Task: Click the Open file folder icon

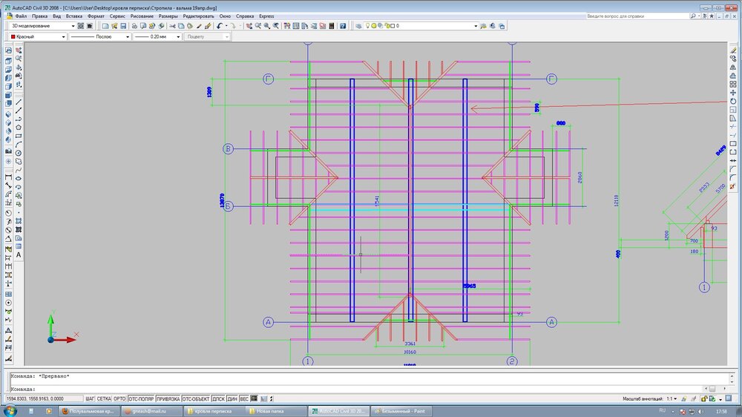Action: coord(114,26)
